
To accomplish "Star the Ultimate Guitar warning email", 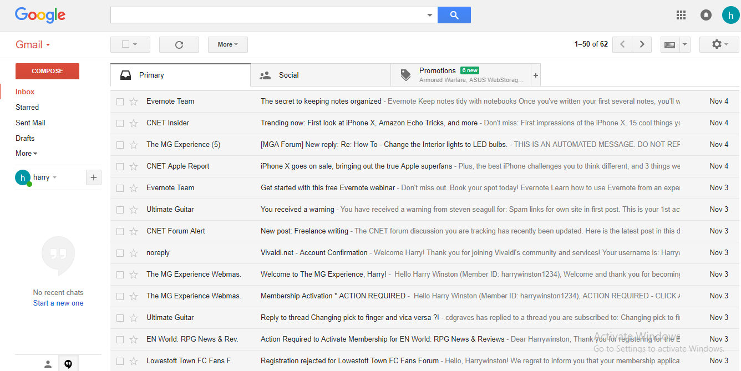I will coord(133,210).
